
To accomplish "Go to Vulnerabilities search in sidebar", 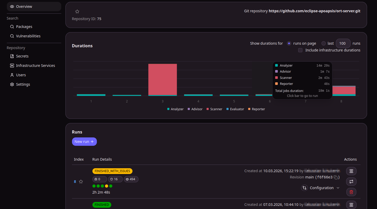I will pos(34,36).
